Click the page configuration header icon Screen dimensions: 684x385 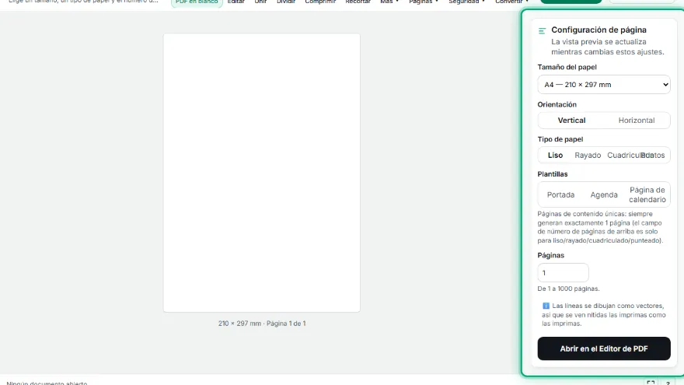pos(542,30)
